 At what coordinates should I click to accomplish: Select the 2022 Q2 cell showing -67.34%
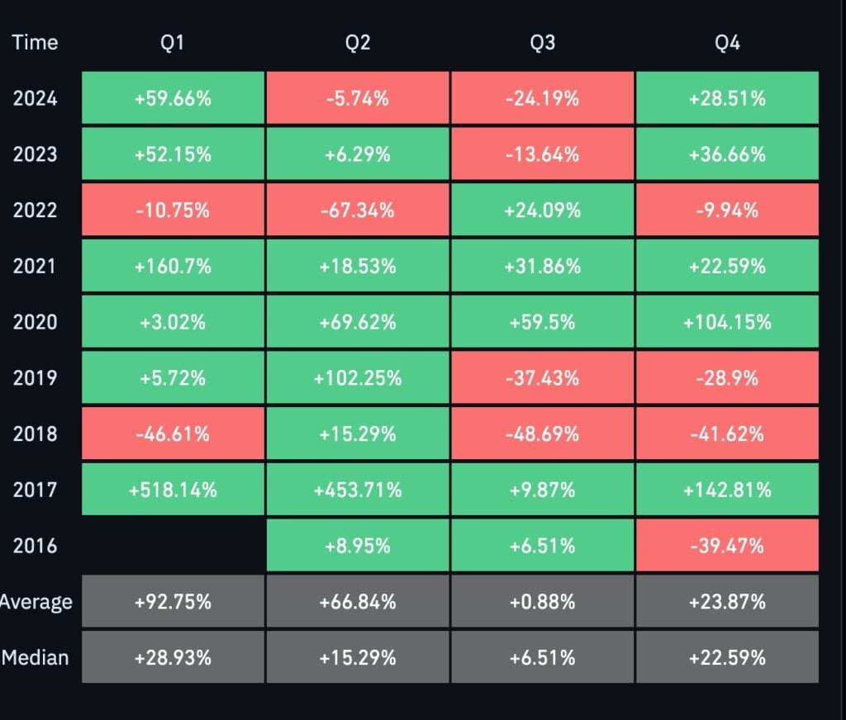(x=358, y=210)
